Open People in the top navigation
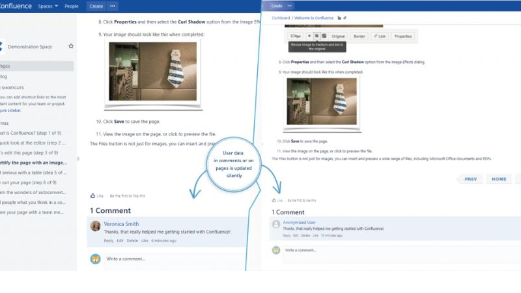 pos(72,6)
